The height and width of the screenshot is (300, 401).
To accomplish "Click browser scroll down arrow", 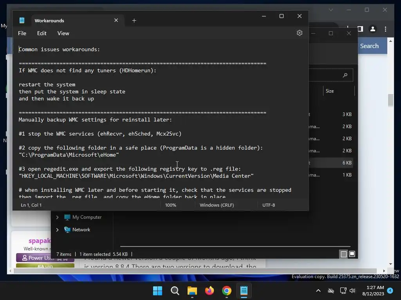I will coord(390,264).
